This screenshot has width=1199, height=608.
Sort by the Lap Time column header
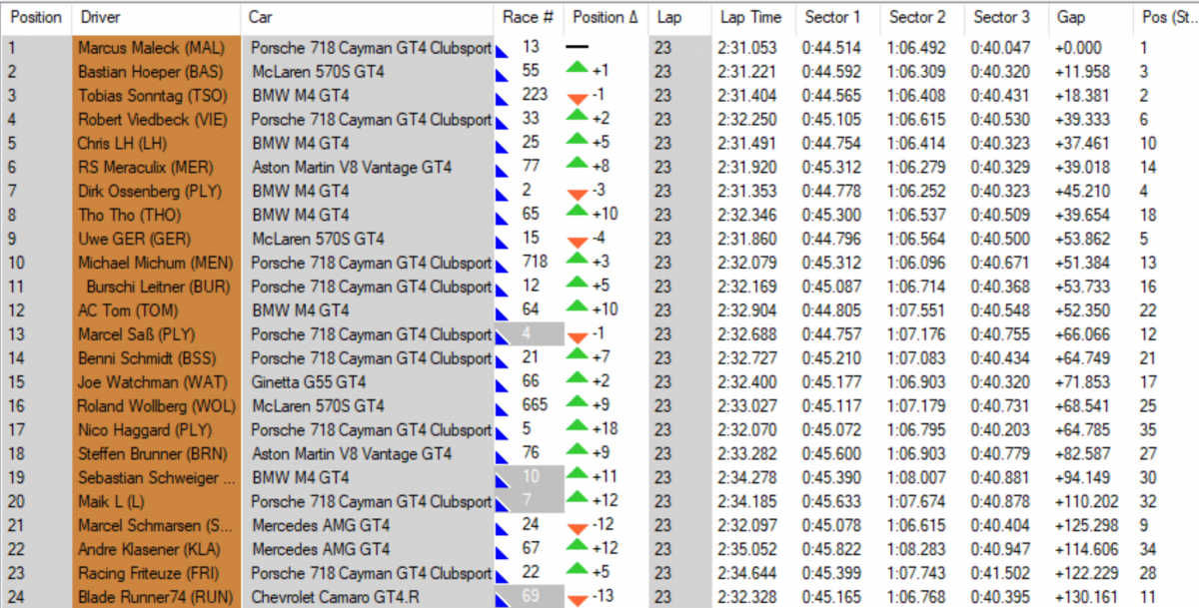tap(750, 17)
